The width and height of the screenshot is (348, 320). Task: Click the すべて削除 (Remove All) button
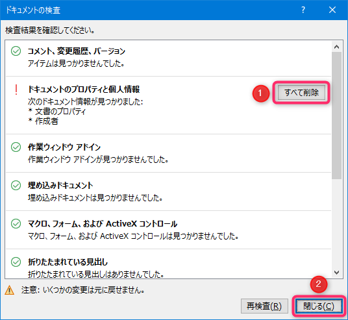coord(301,92)
